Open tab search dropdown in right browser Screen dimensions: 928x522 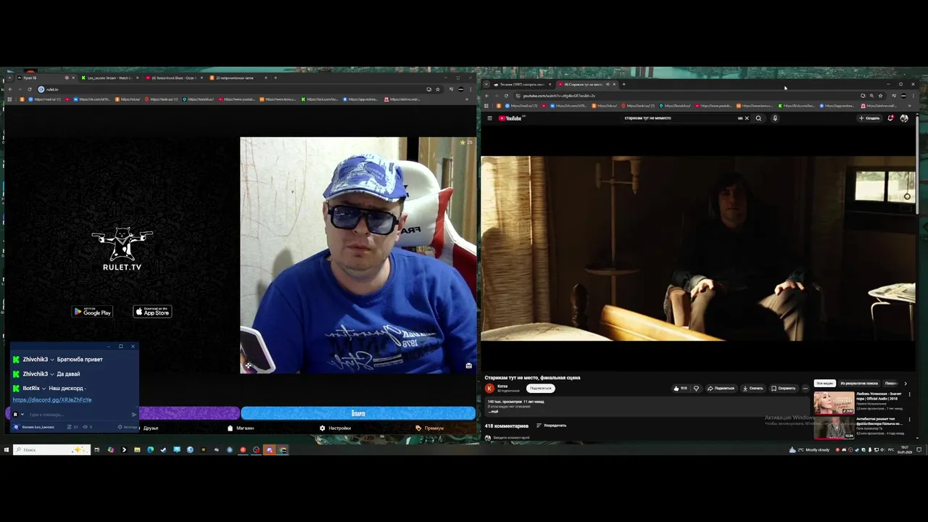[486, 84]
